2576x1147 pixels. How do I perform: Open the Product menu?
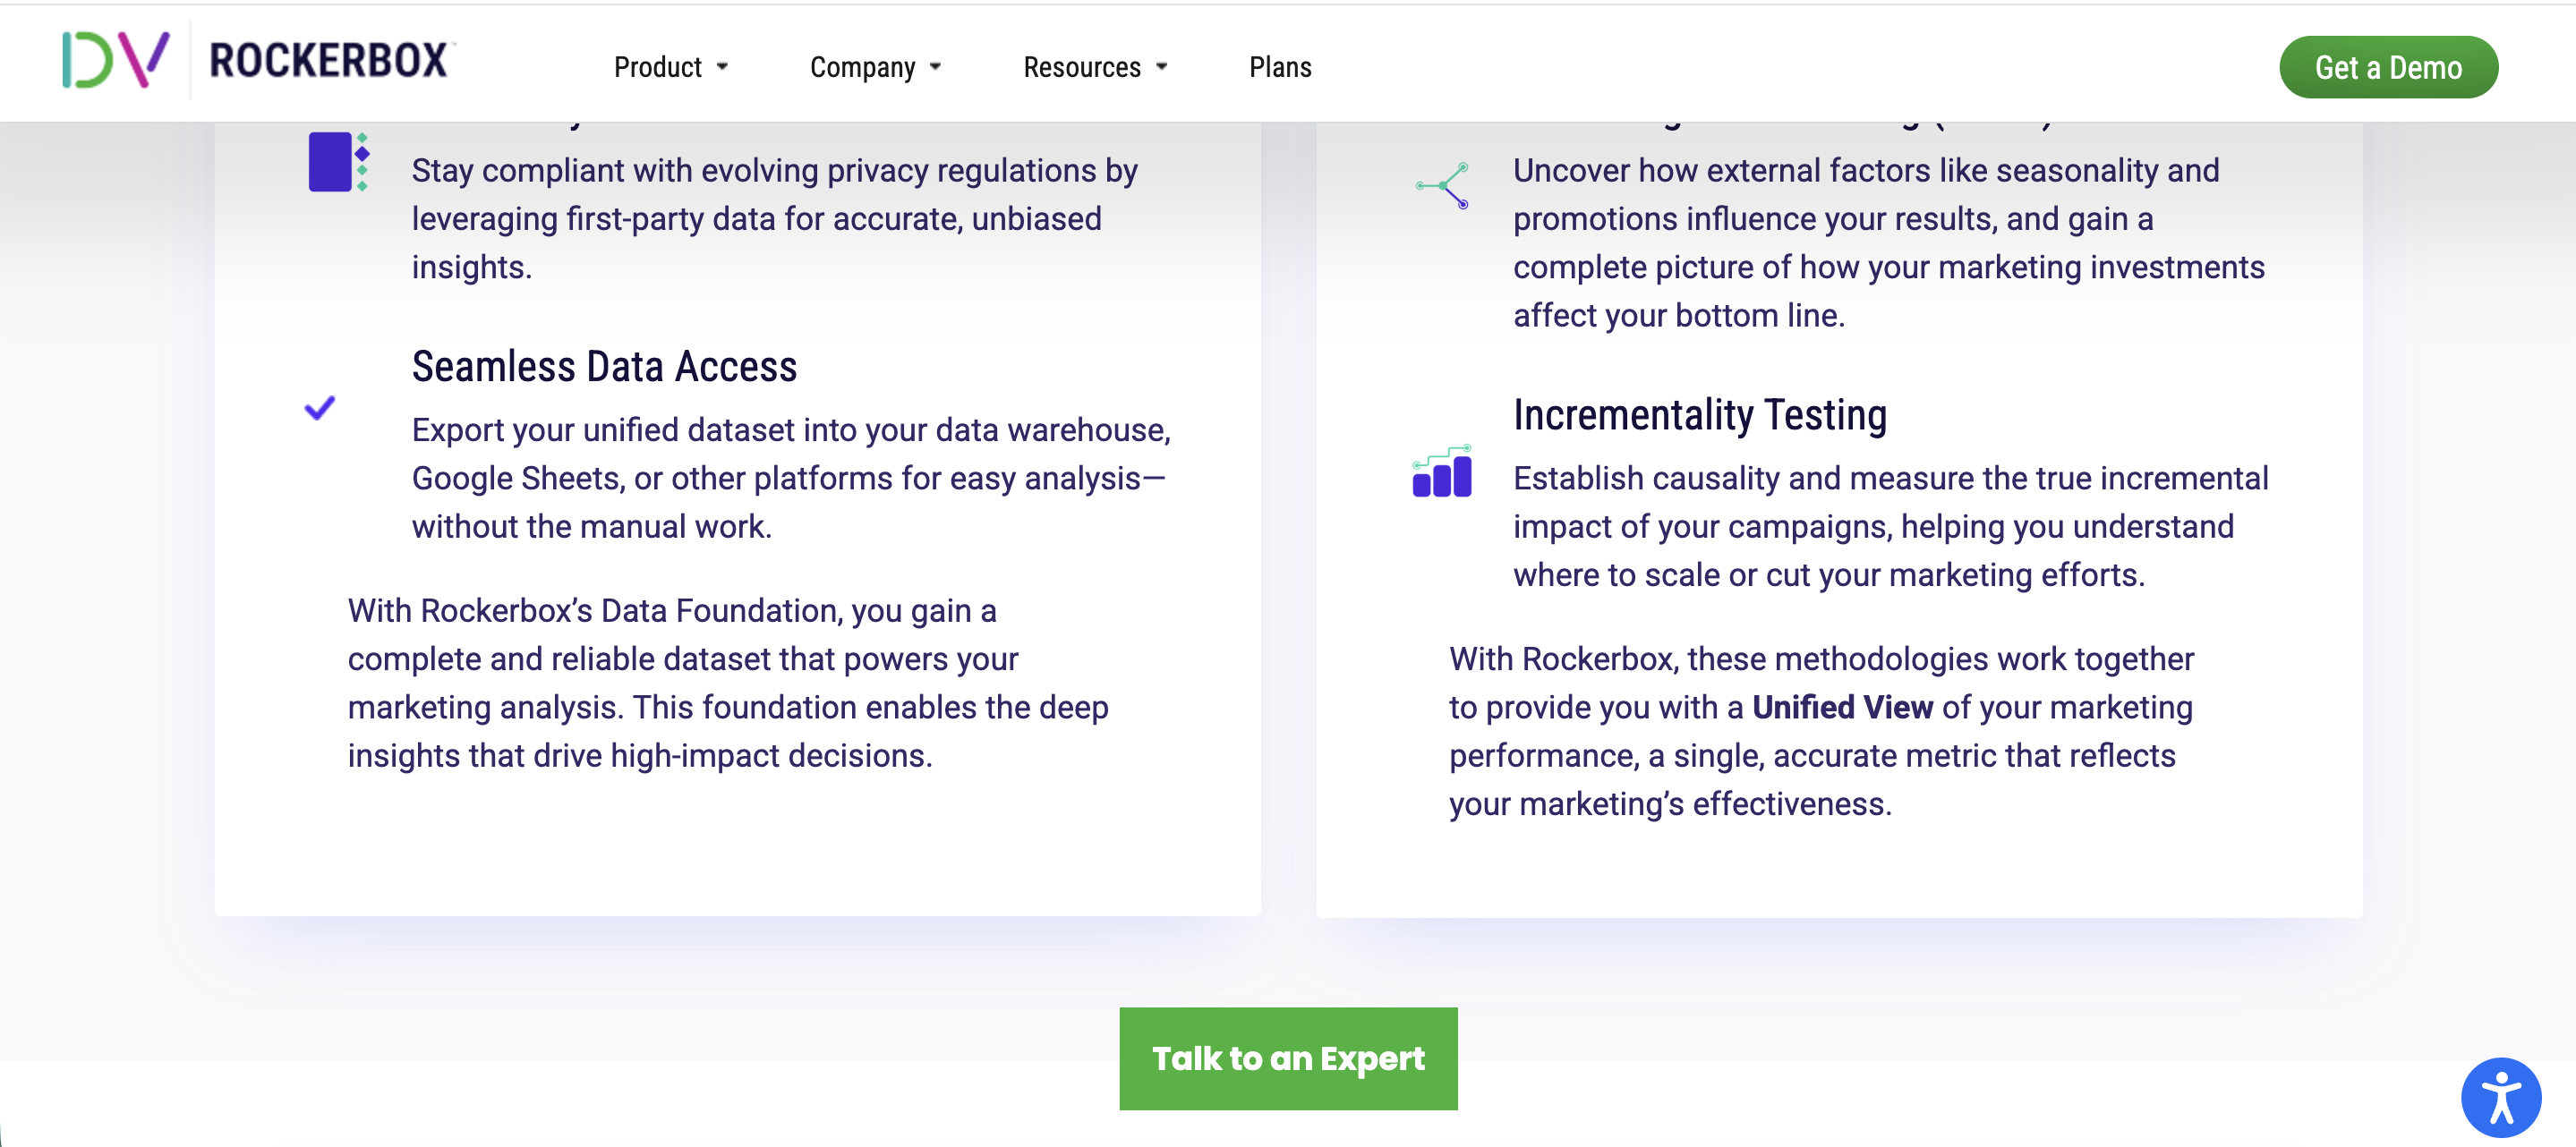click(657, 67)
